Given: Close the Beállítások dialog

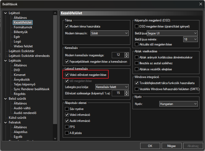Looking at the screenshot, I should (201, 4).
